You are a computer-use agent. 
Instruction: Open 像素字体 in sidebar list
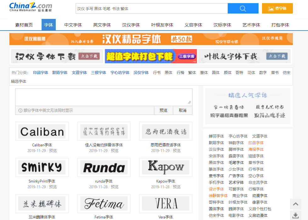pyautogui.click(x=260, y=202)
